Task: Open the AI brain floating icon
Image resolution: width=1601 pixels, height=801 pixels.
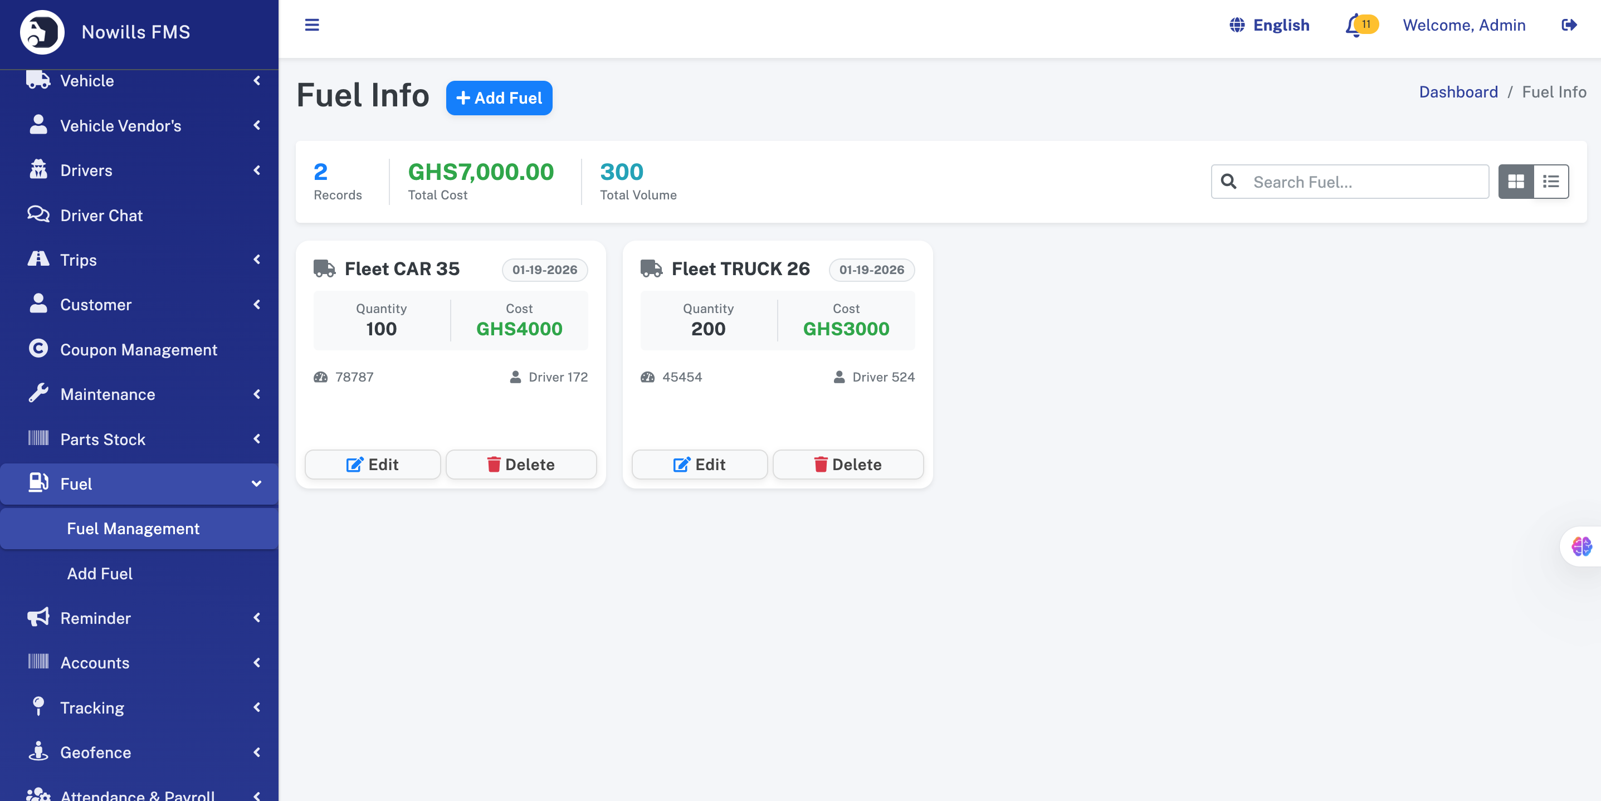Action: [x=1581, y=546]
